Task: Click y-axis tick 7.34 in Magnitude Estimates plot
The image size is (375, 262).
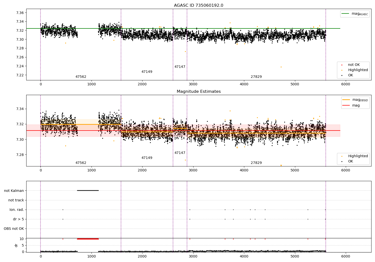Action: click(20, 109)
